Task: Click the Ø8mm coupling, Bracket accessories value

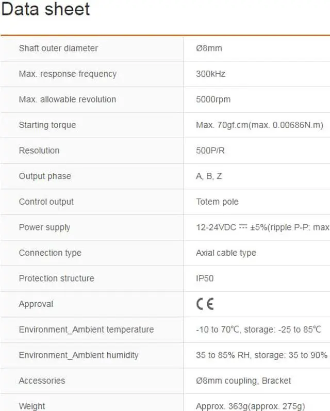Action: pyautogui.click(x=243, y=381)
